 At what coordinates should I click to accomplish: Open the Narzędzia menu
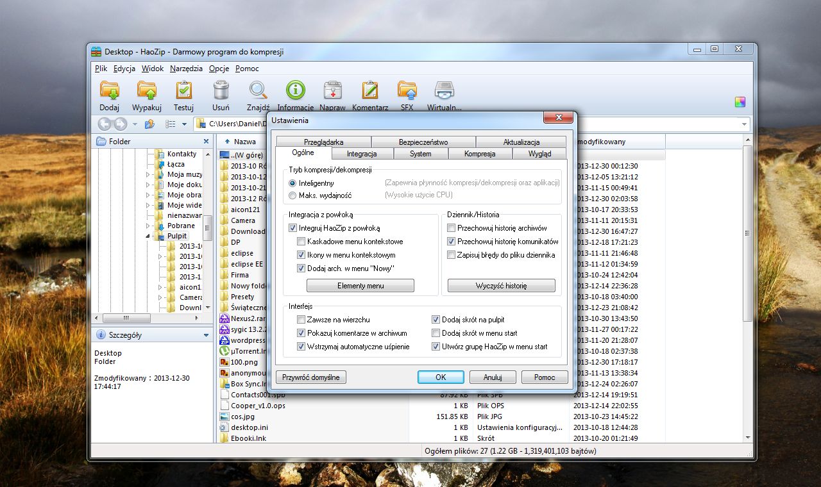pos(187,69)
